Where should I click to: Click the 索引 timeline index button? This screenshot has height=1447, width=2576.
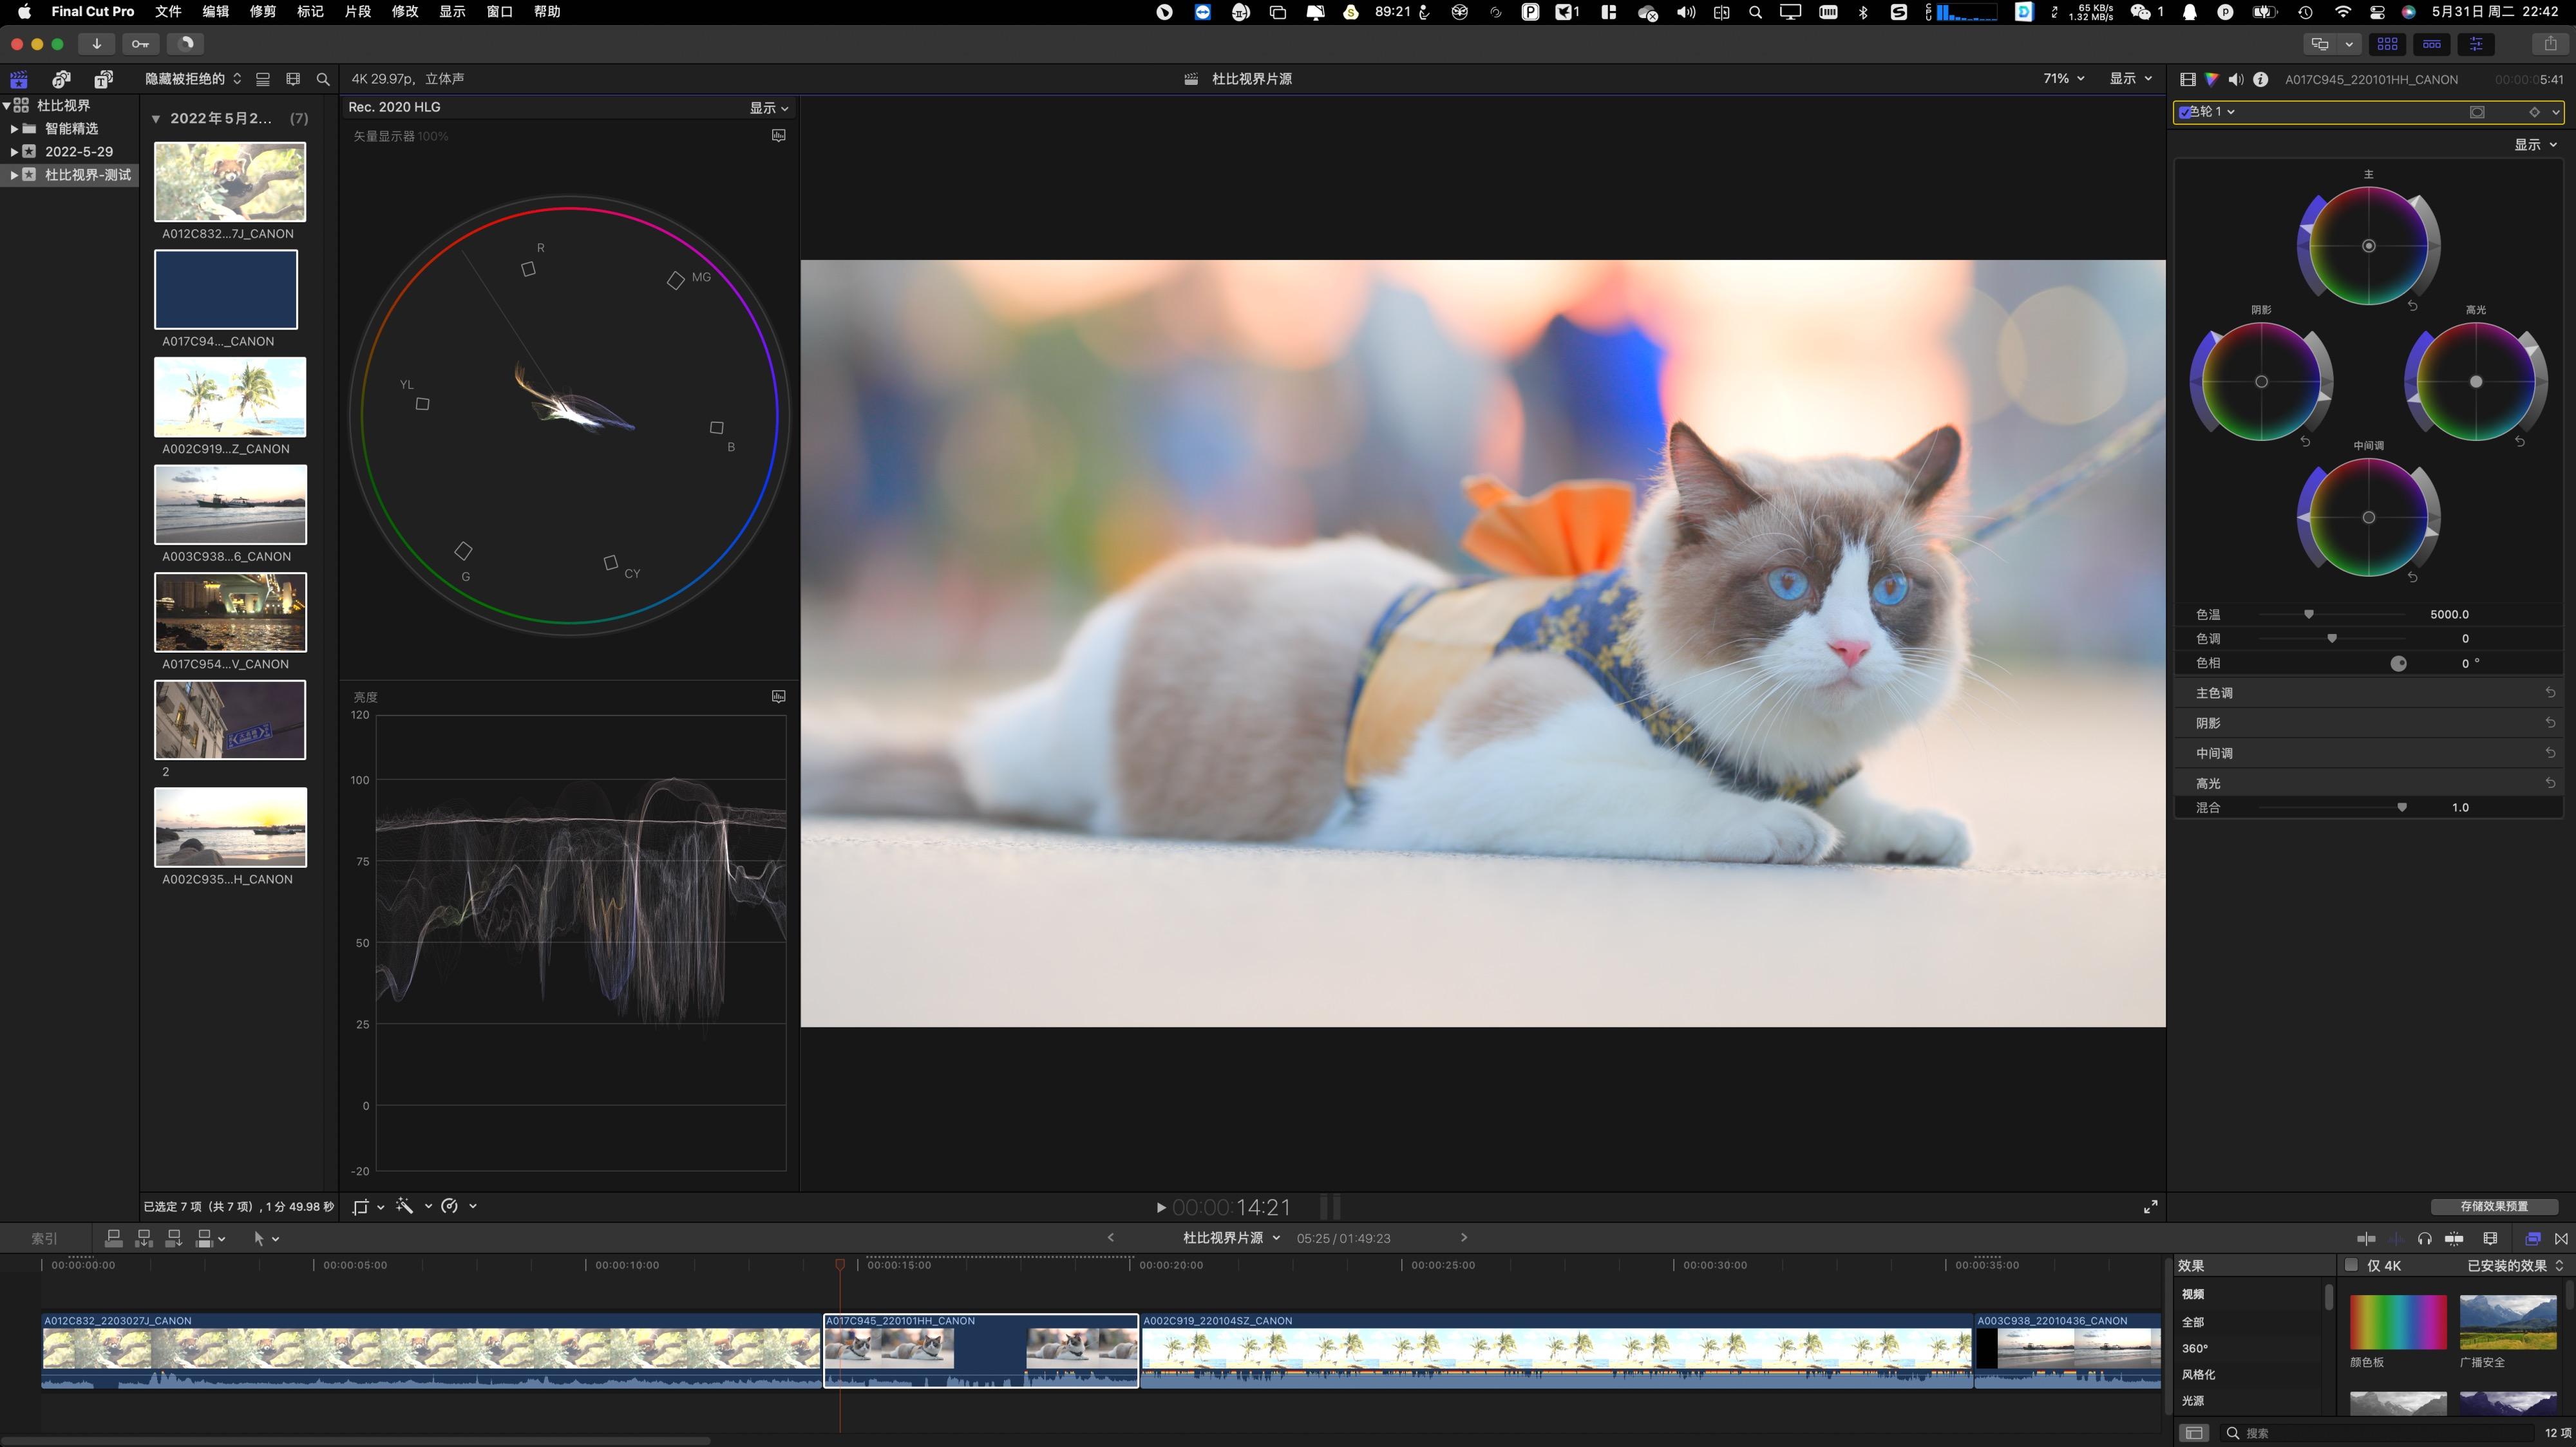point(44,1238)
